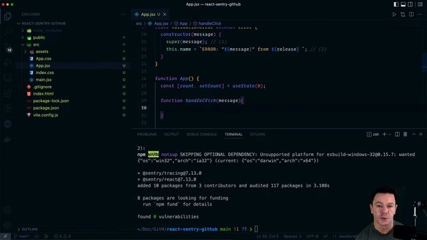Open the Explorer view in activity bar

click(x=7, y=16)
